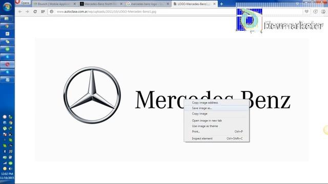
Task: Click the volume speaker tray icon
Action: point(10,169)
